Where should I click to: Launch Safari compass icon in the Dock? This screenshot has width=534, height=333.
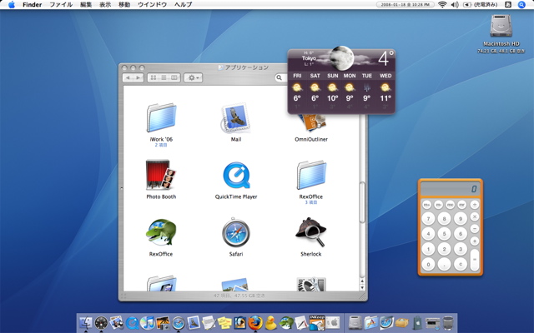(178, 322)
